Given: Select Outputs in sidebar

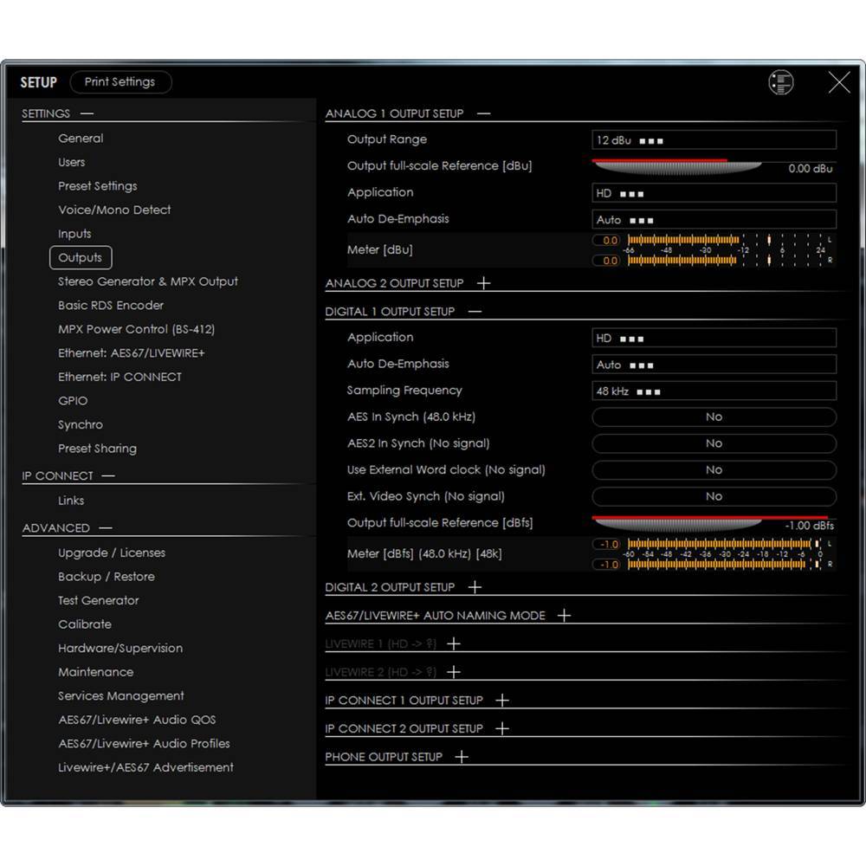Looking at the screenshot, I should (x=81, y=258).
